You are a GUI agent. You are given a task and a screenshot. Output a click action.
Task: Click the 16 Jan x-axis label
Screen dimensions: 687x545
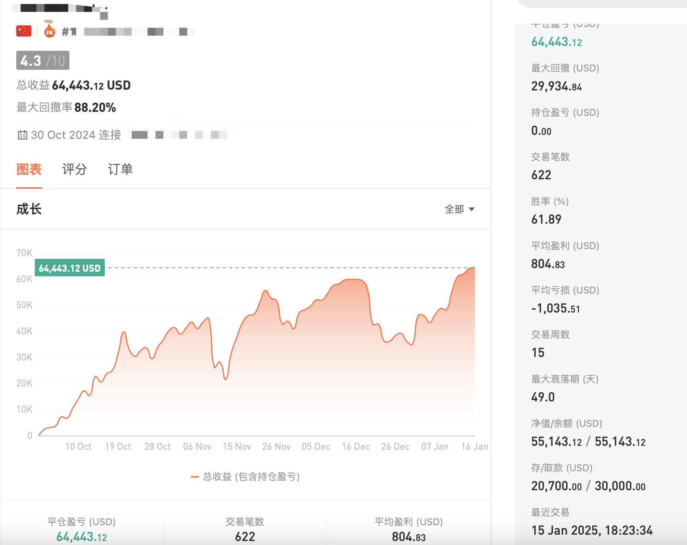tap(474, 447)
